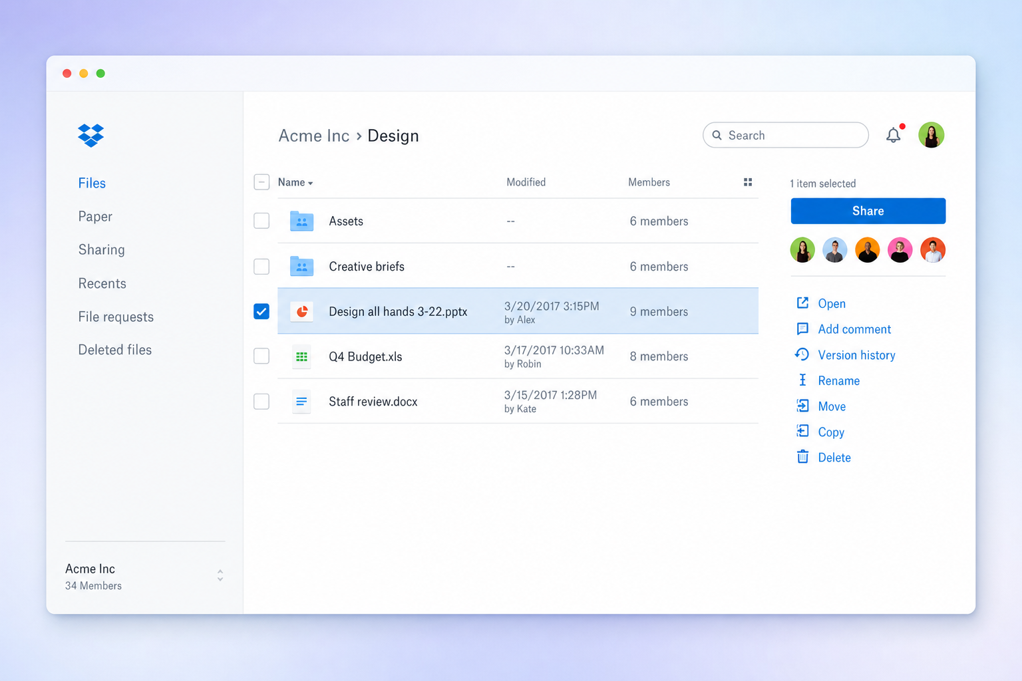Open the user profile avatar at top right
Screen dimensions: 1022x681
click(932, 135)
